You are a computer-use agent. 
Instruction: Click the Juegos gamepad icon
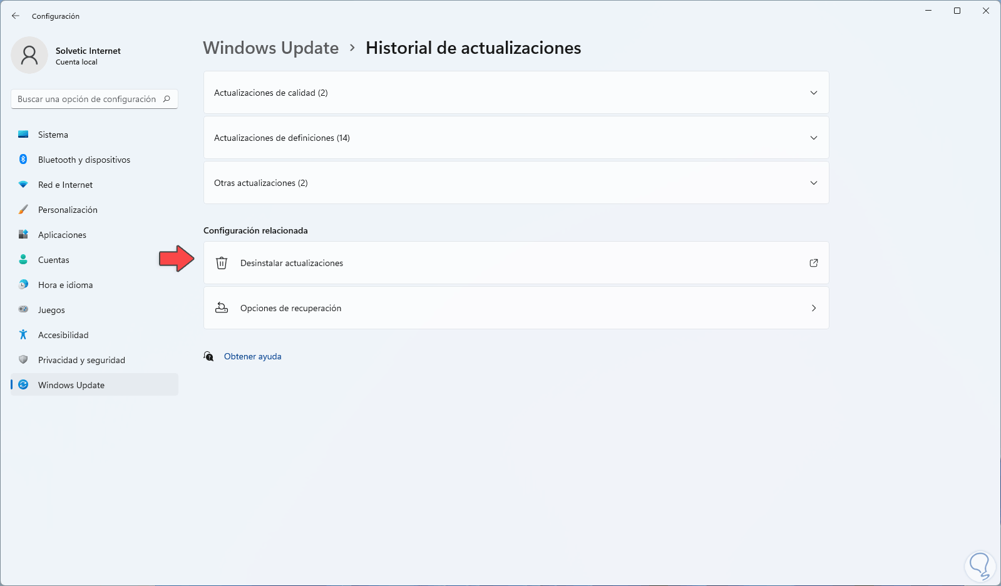[x=23, y=309]
